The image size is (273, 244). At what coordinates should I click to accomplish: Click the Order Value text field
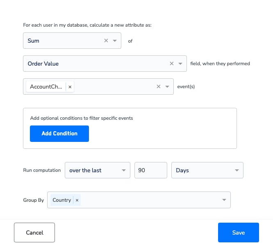pyautogui.click(x=43, y=64)
